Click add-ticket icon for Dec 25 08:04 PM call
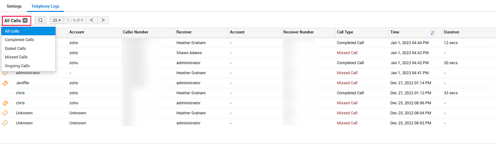Viewport: 498px width, 145px height. coord(5,113)
